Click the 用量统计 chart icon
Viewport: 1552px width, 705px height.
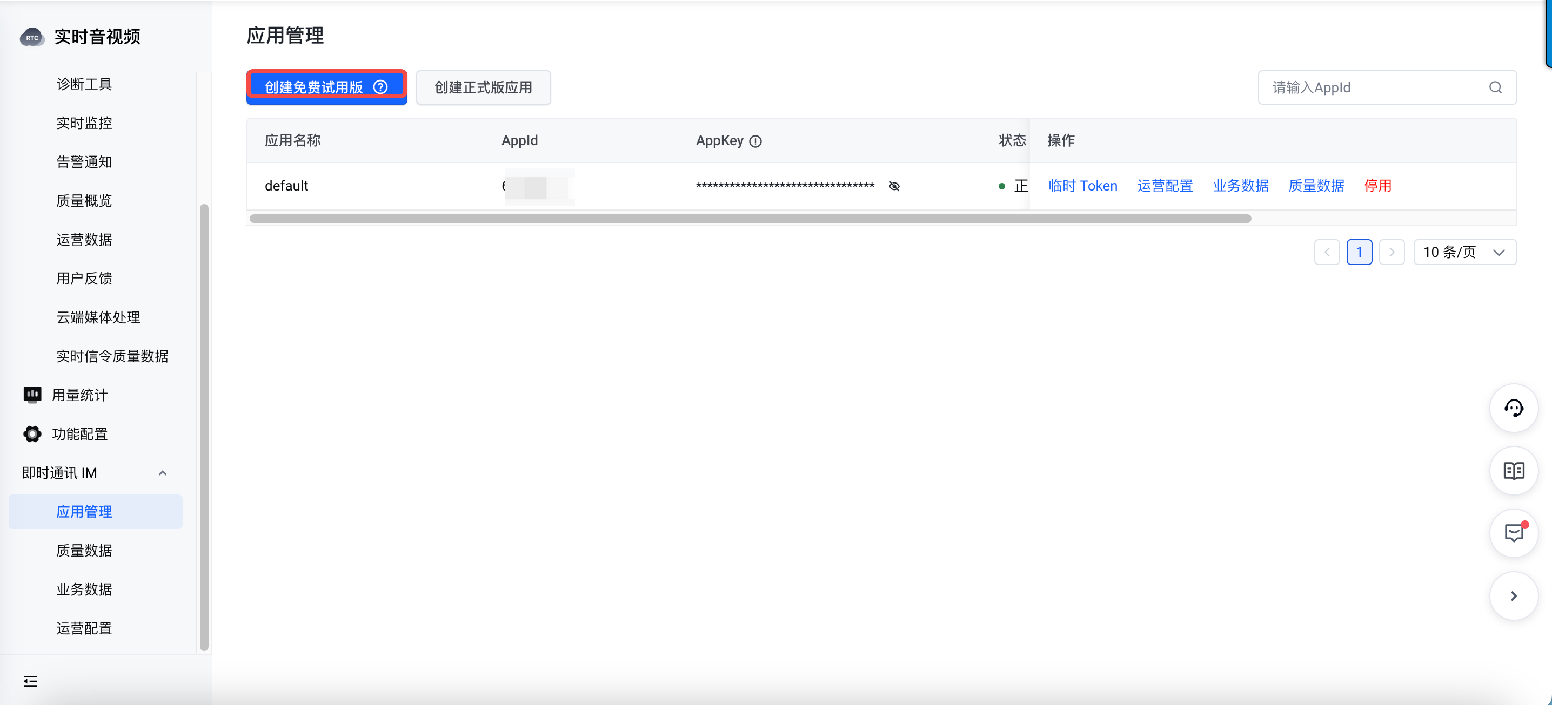coord(32,395)
